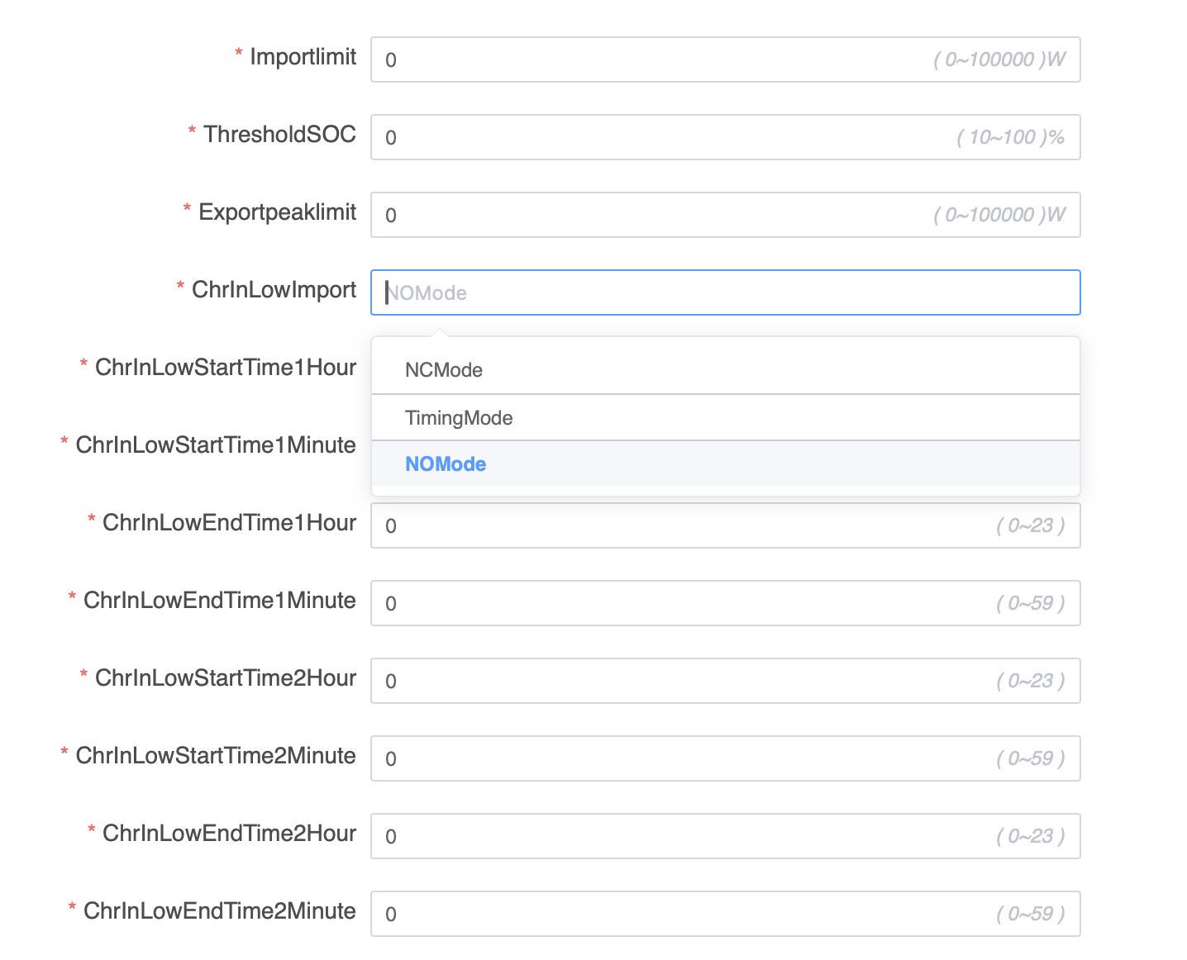1187x960 pixels.
Task: Choose the TimingMode option
Action: [x=459, y=418]
